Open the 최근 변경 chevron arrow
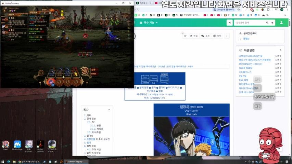Viewport: 292px width, 164px height. tap(280, 50)
